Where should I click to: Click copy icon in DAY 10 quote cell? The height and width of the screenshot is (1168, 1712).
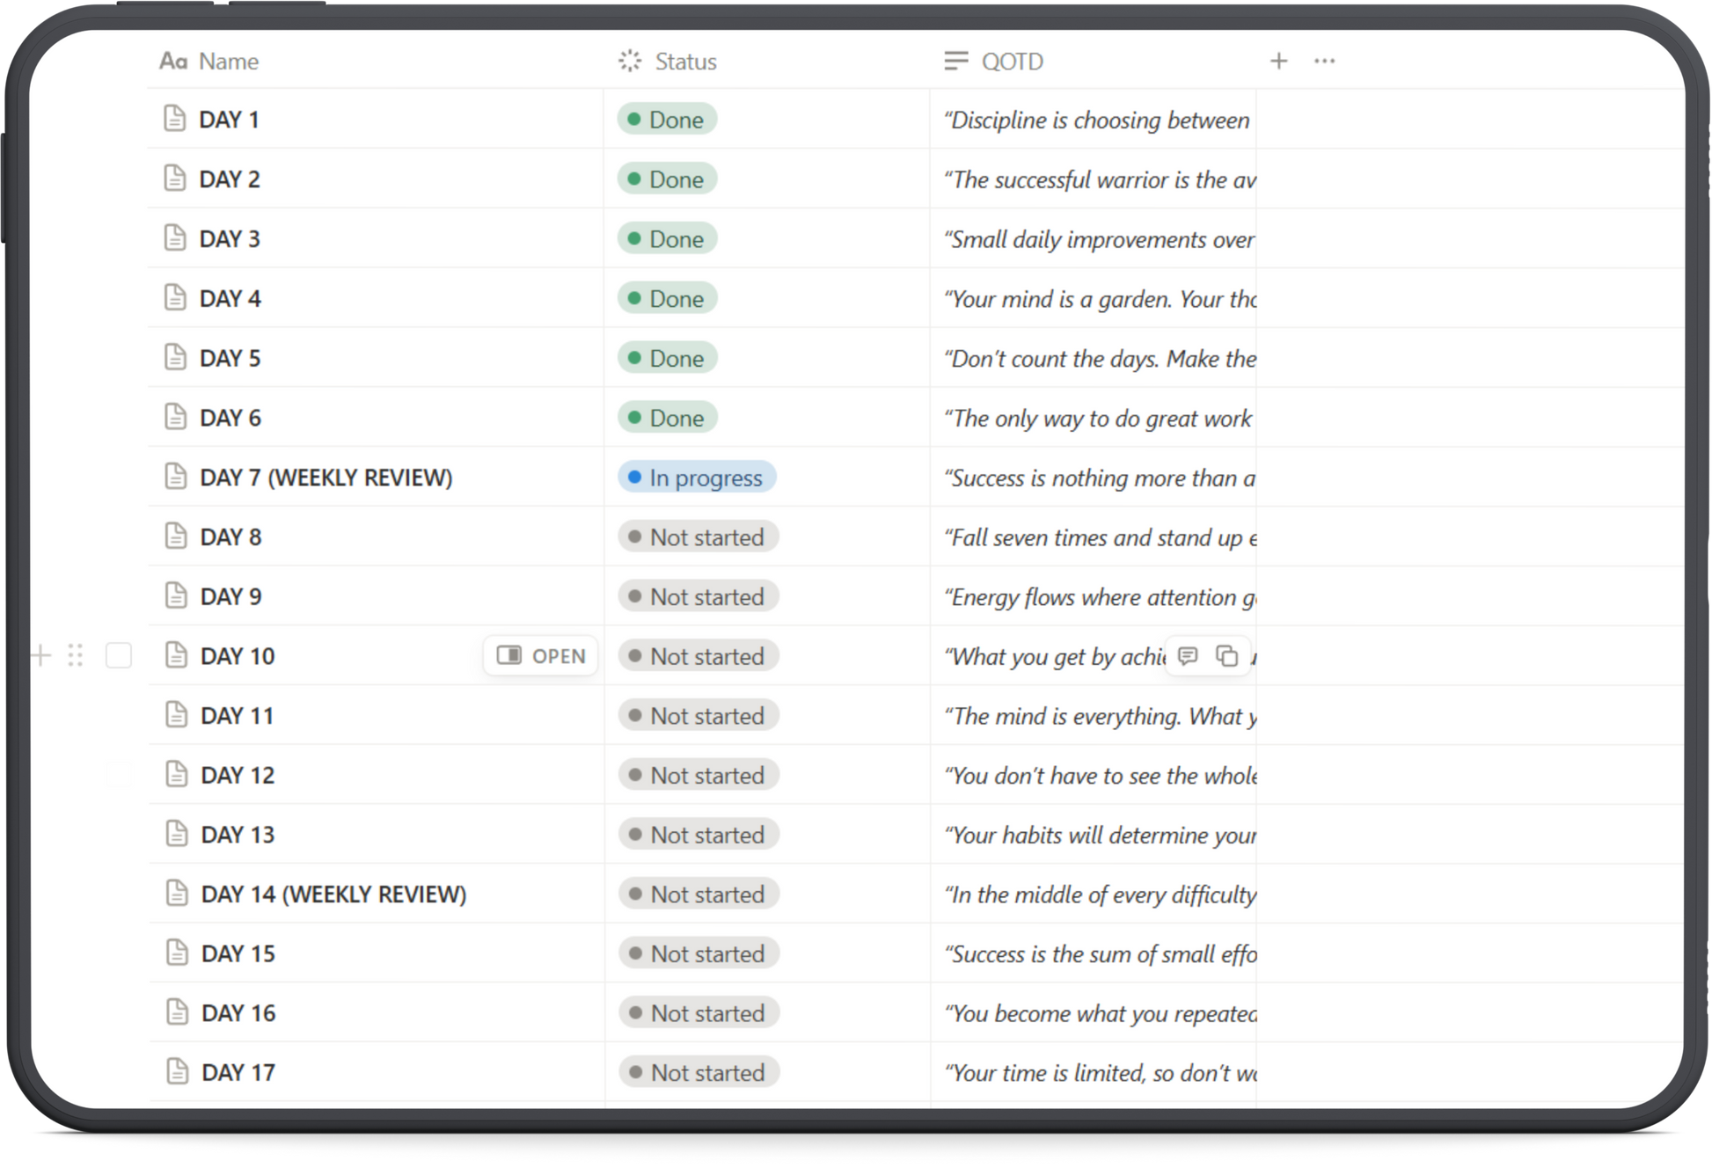click(1226, 656)
